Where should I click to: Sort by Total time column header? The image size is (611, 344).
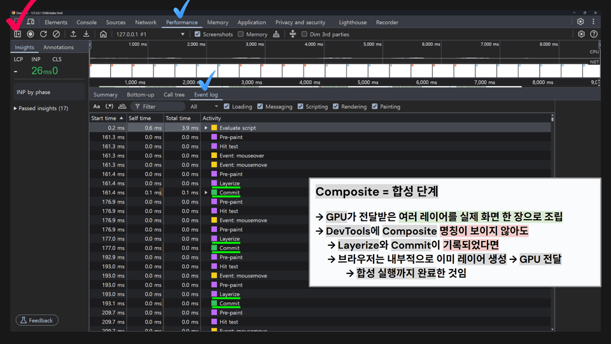181,118
